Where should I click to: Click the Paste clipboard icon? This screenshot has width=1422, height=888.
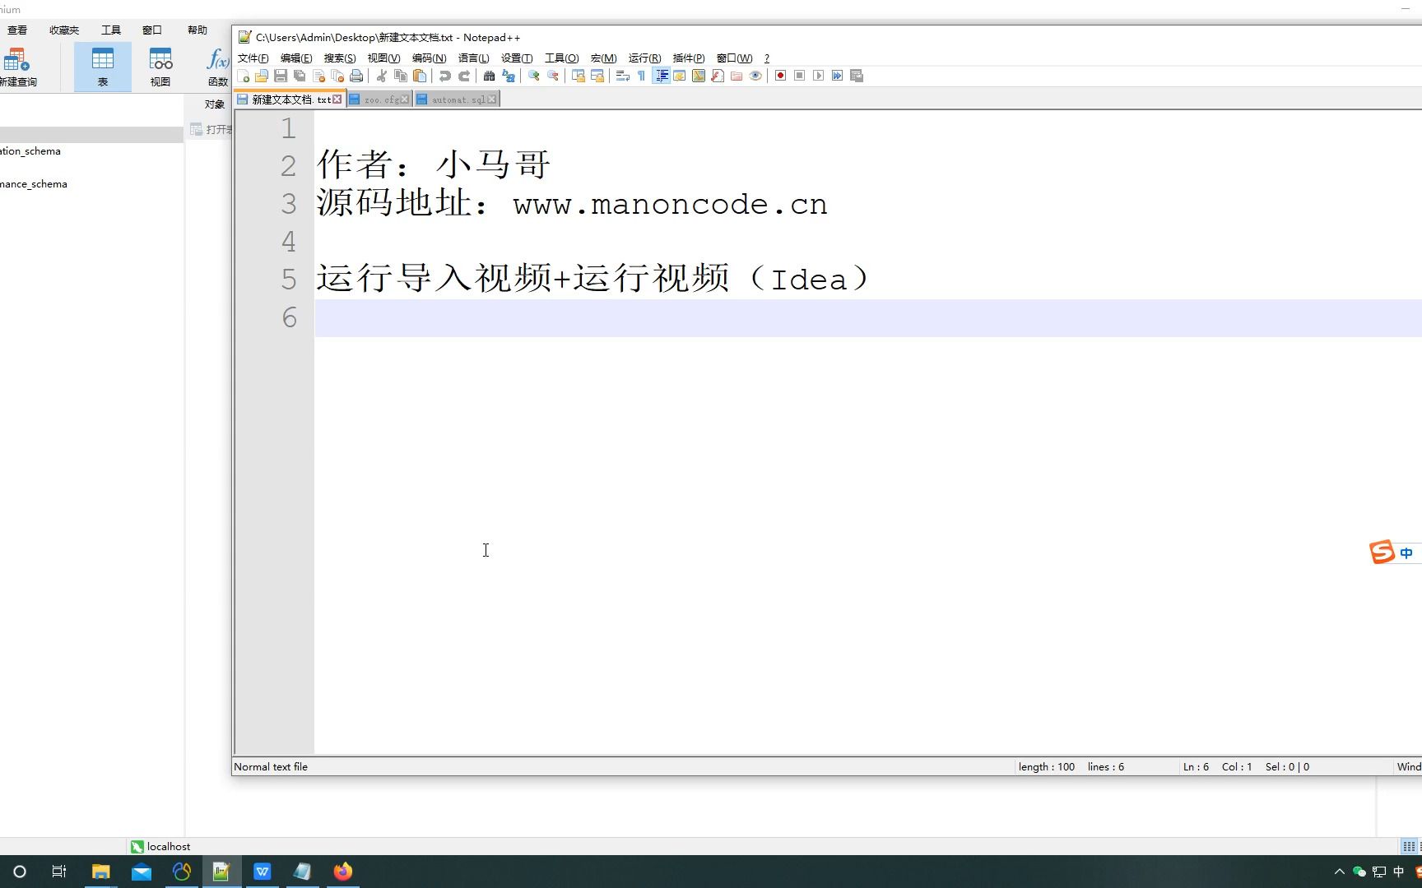pyautogui.click(x=420, y=76)
